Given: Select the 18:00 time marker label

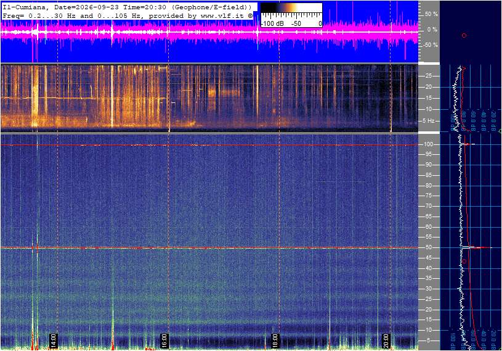Looking at the screenshot, I should click(275, 341).
